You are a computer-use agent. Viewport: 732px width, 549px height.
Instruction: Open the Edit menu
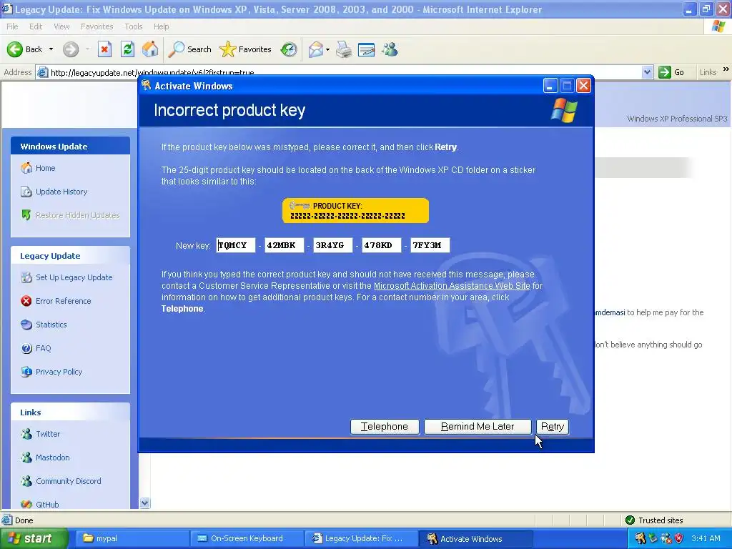pyautogui.click(x=36, y=26)
